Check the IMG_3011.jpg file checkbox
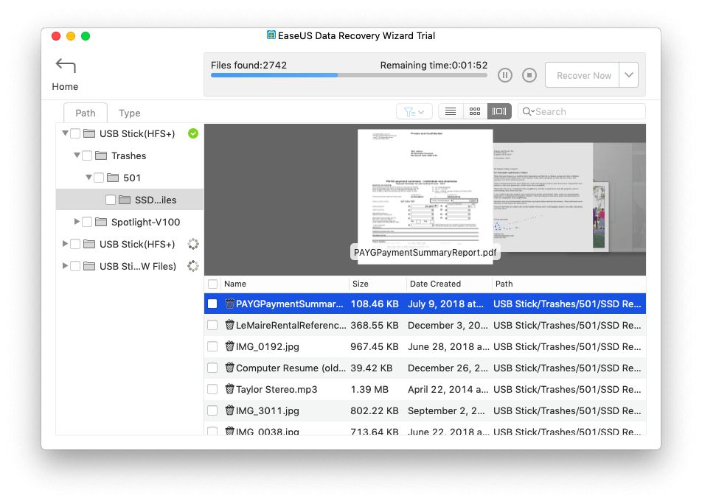 point(212,410)
